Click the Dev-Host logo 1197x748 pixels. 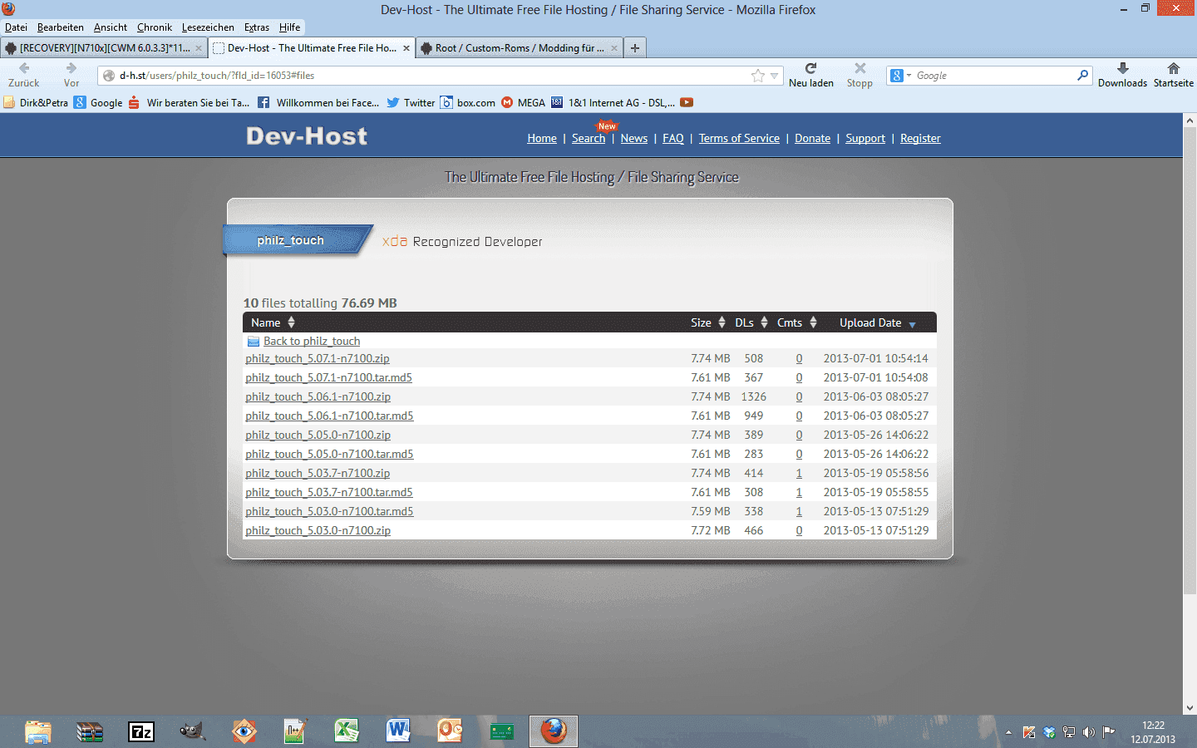click(307, 136)
